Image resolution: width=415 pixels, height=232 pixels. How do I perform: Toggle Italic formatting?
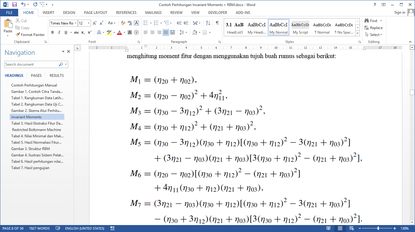(59, 32)
